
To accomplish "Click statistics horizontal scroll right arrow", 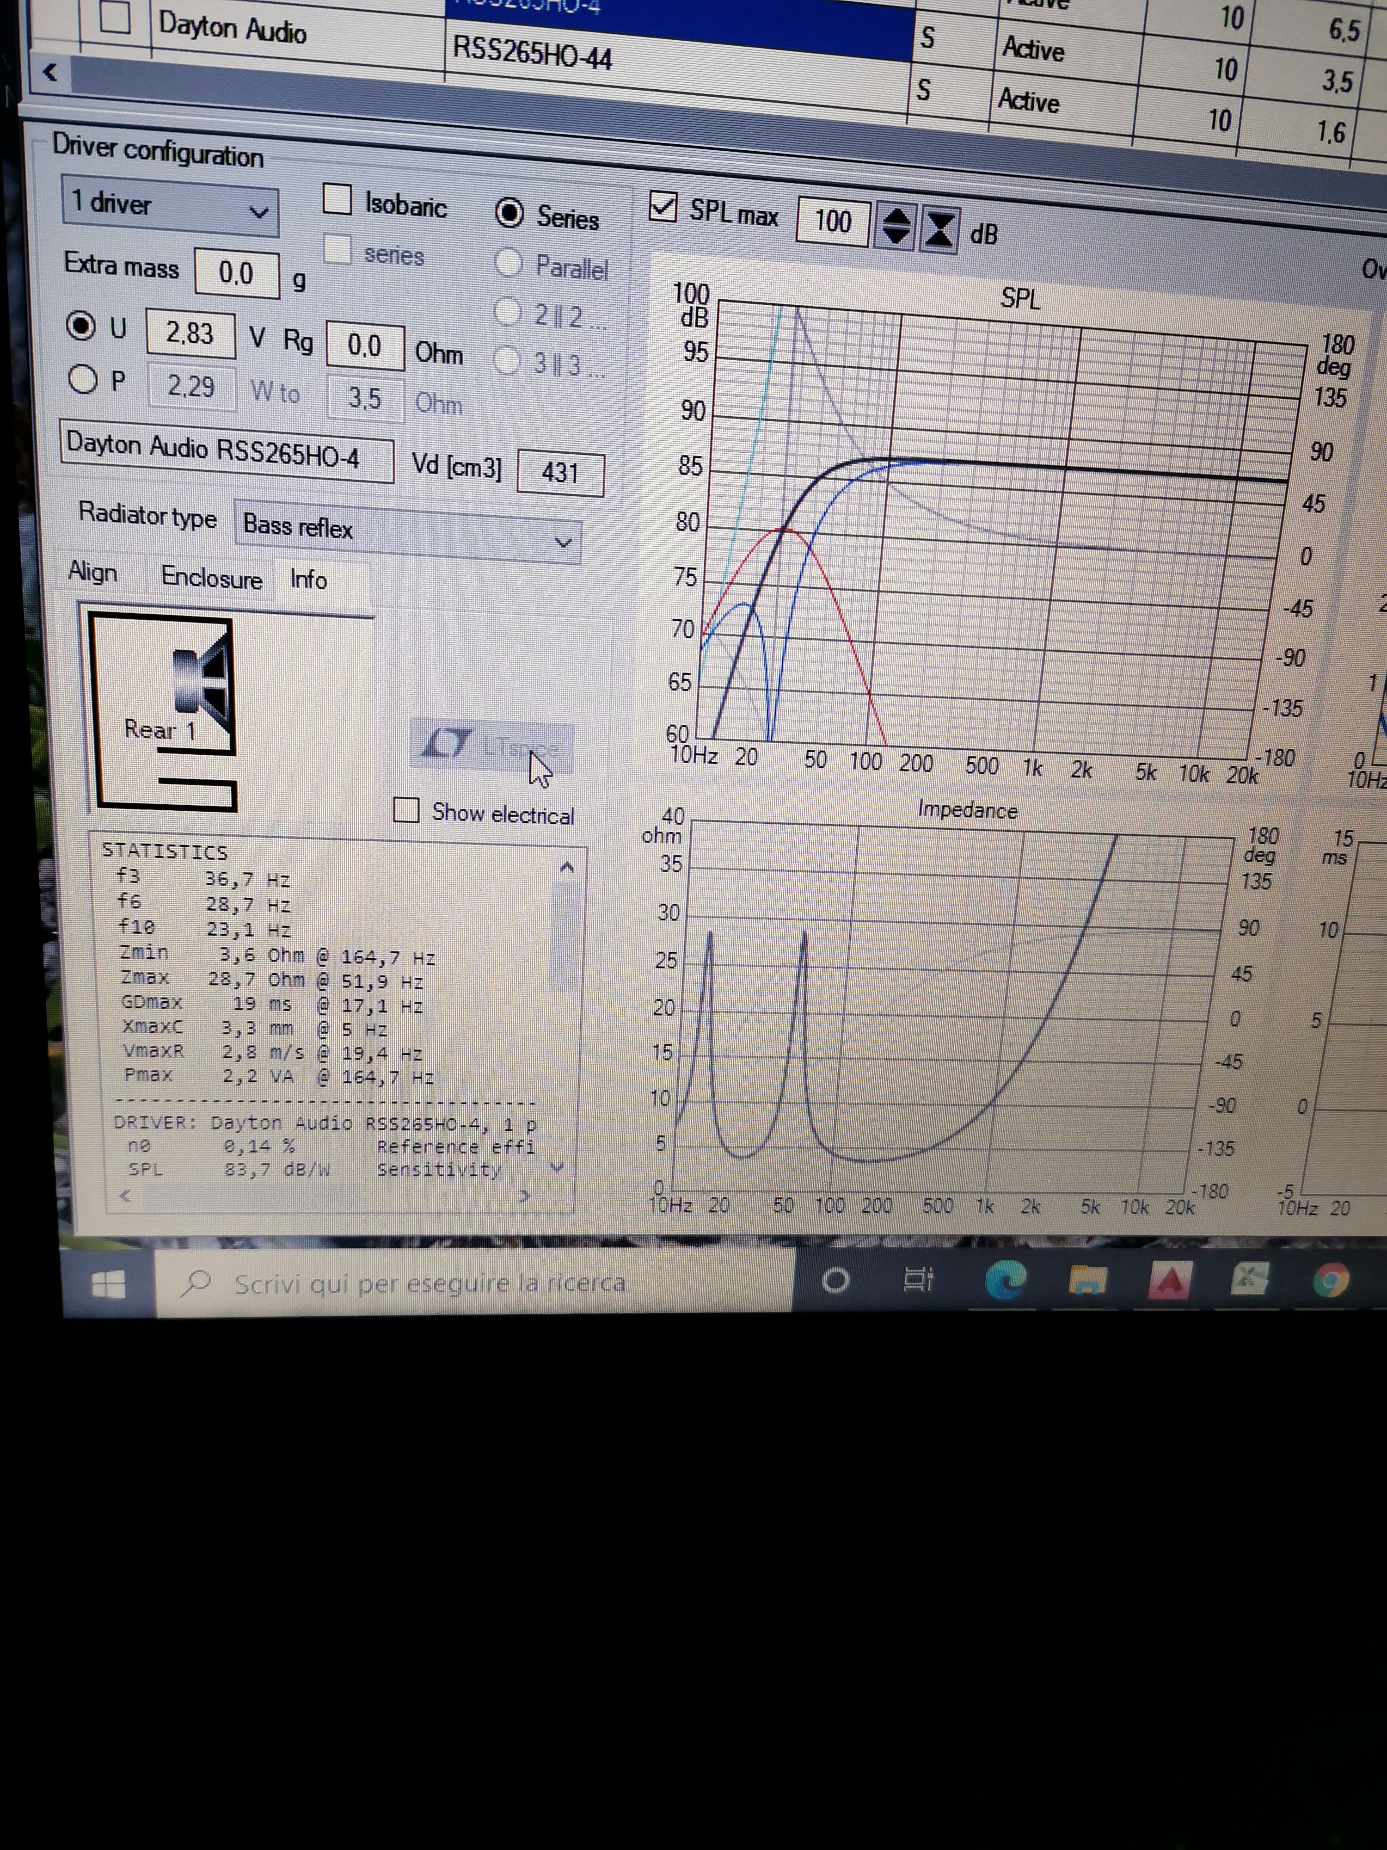I will point(524,1197).
